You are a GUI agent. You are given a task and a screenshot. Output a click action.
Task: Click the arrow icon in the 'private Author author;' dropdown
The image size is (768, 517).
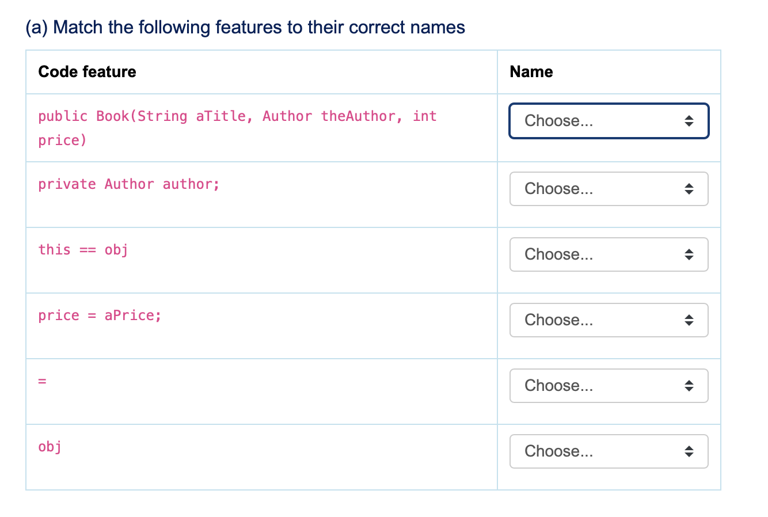tap(689, 189)
